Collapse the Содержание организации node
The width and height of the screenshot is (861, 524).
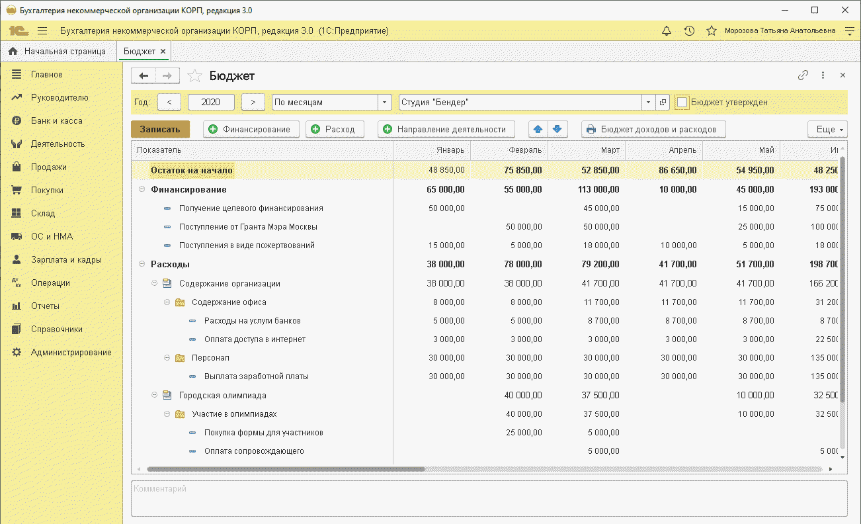[x=154, y=283]
